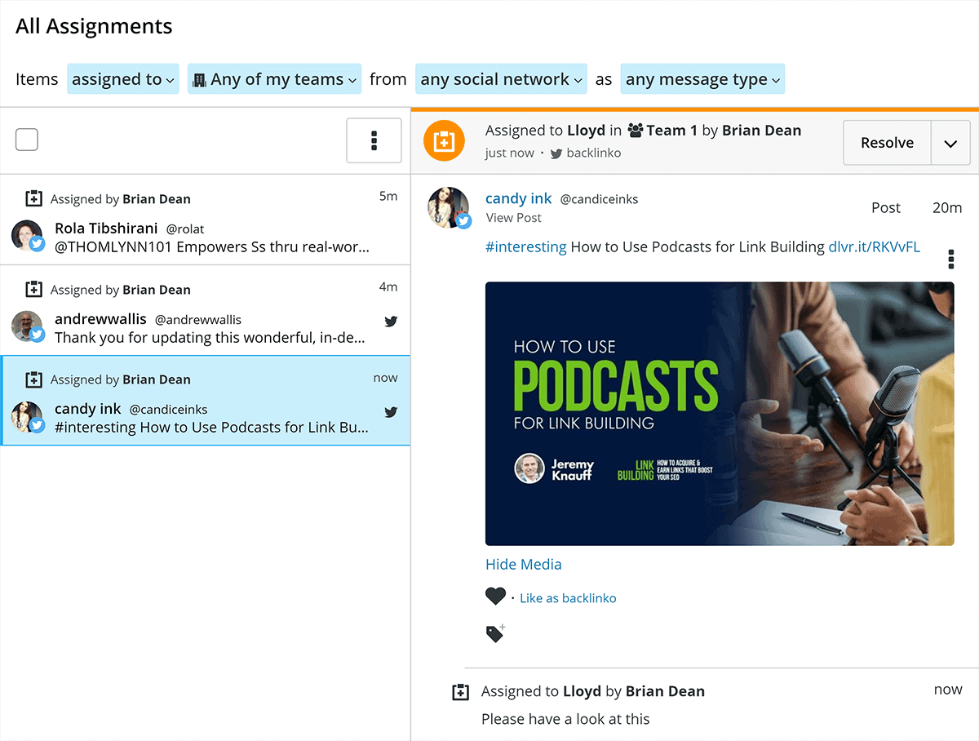Image resolution: width=979 pixels, height=741 pixels.
Task: Click 'Like as backlinko' link
Action: (x=568, y=598)
